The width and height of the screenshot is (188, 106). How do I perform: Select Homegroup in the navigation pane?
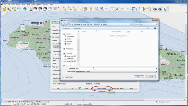click(69, 49)
